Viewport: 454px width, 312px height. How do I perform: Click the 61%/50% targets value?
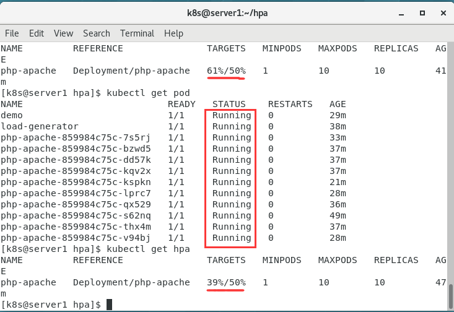(226, 71)
